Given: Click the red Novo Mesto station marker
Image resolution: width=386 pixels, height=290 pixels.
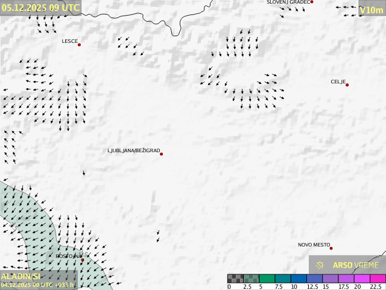Looking at the screenshot, I should 331,248.
